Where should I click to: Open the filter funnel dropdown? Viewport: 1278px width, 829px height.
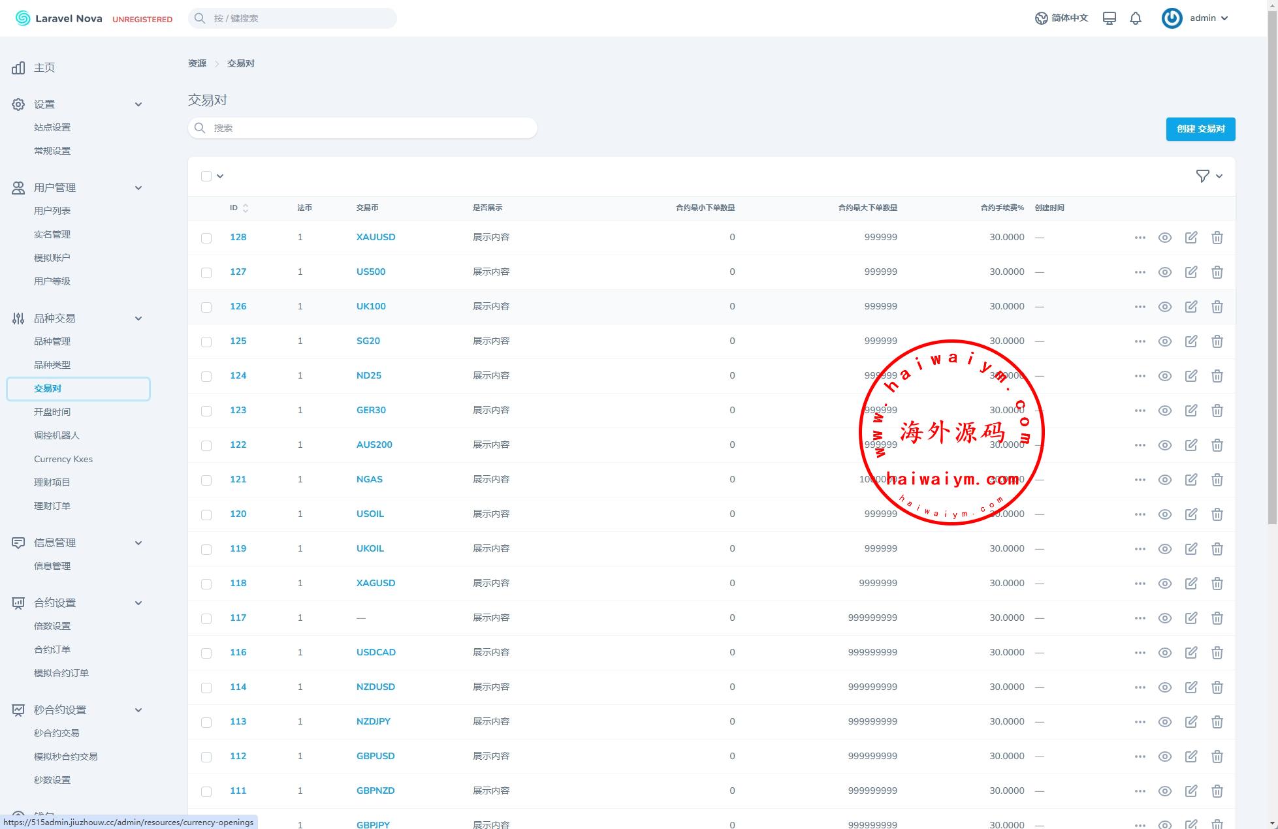pos(1209,176)
